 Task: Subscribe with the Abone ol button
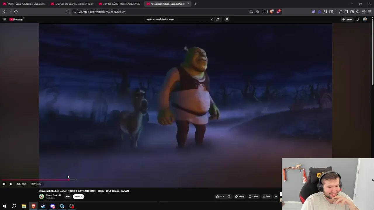[x=79, y=197]
